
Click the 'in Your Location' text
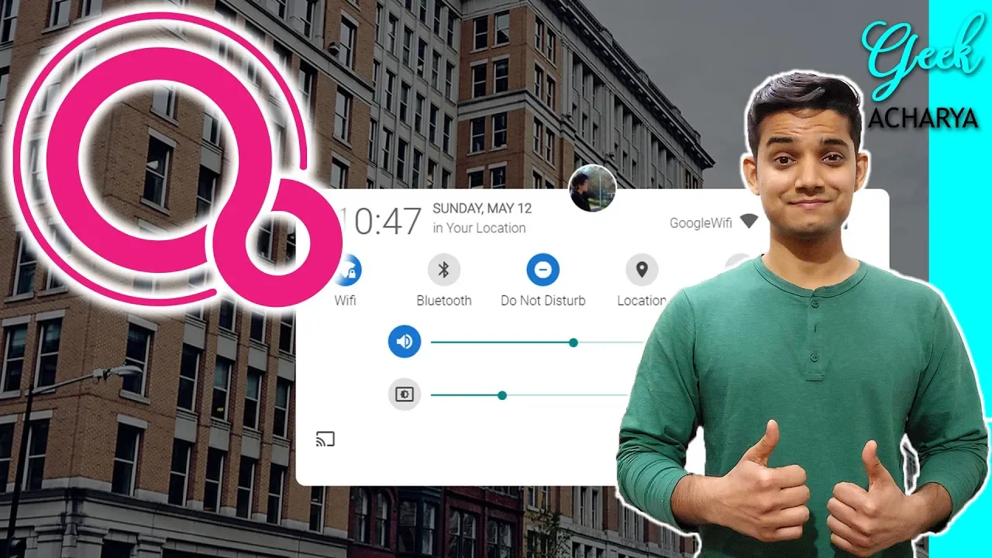[x=479, y=228]
